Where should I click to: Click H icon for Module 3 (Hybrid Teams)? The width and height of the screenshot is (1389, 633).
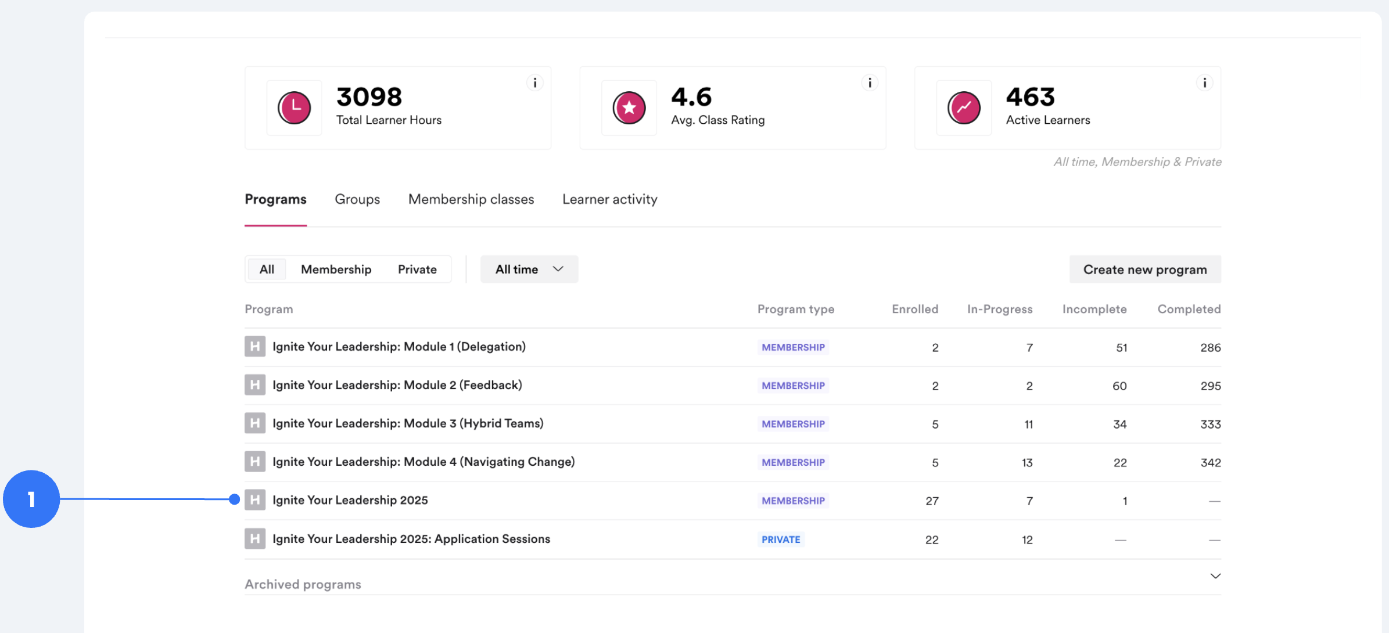pos(255,423)
